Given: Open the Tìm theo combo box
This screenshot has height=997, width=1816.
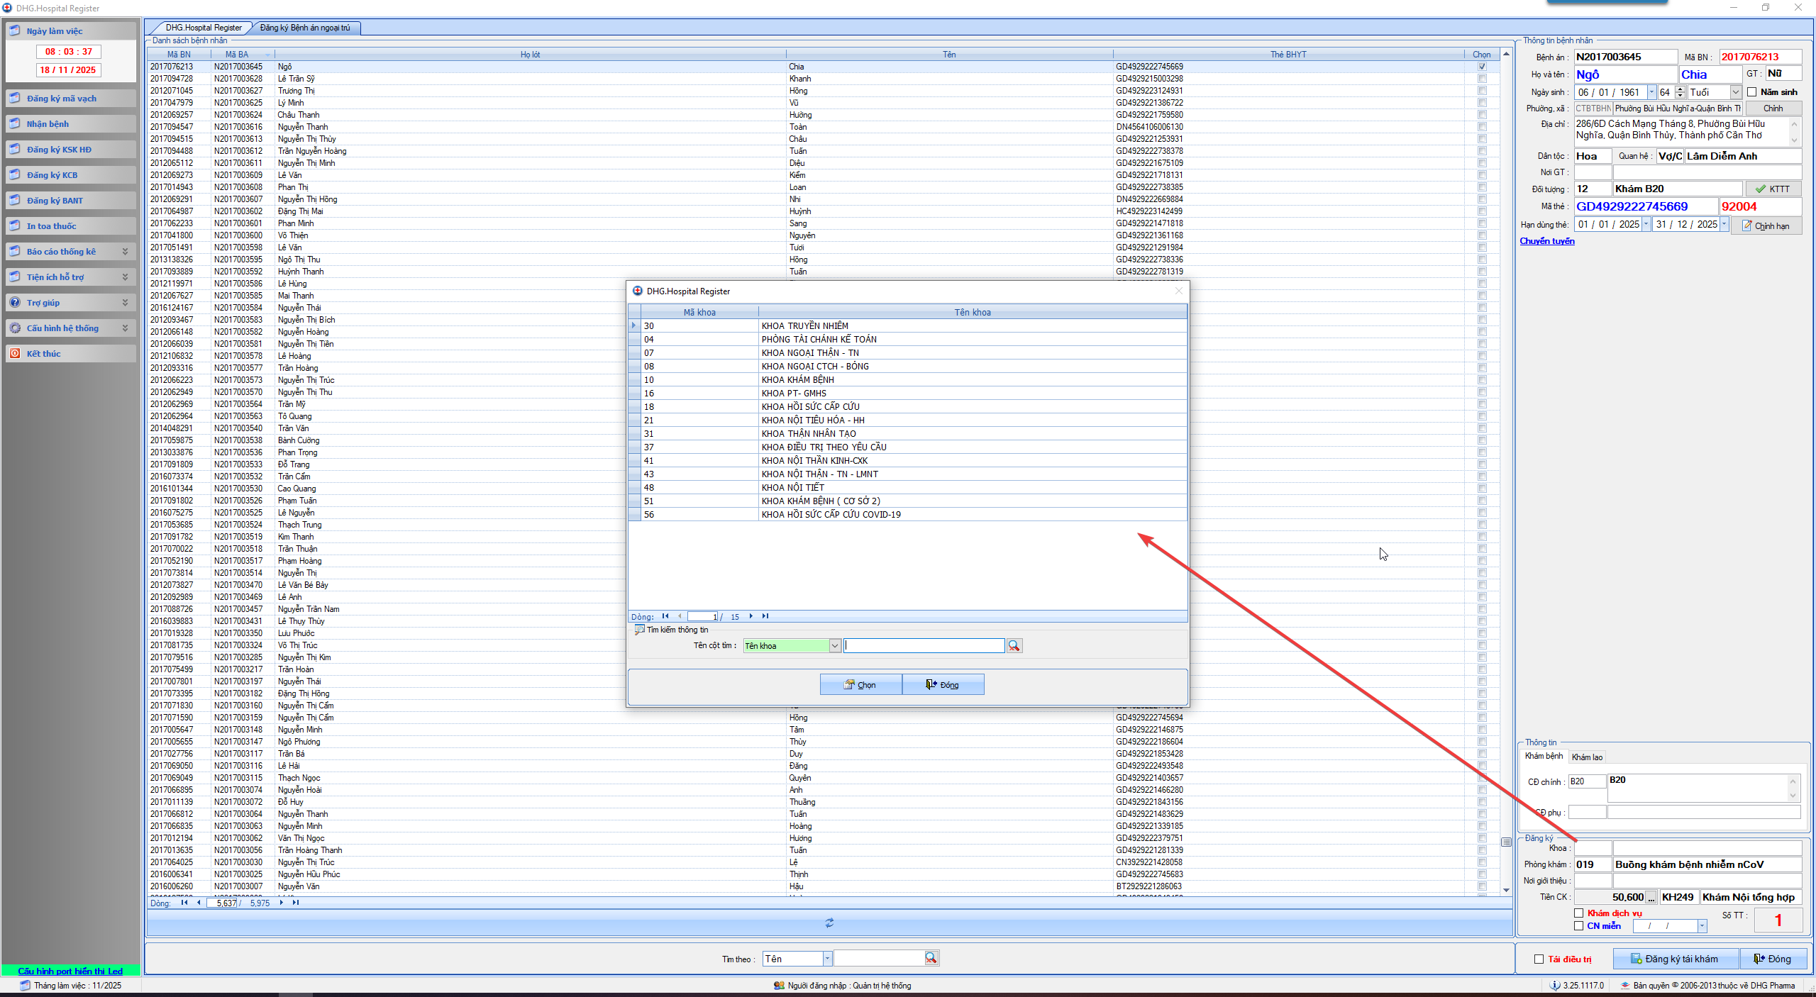Looking at the screenshot, I should click(827, 959).
